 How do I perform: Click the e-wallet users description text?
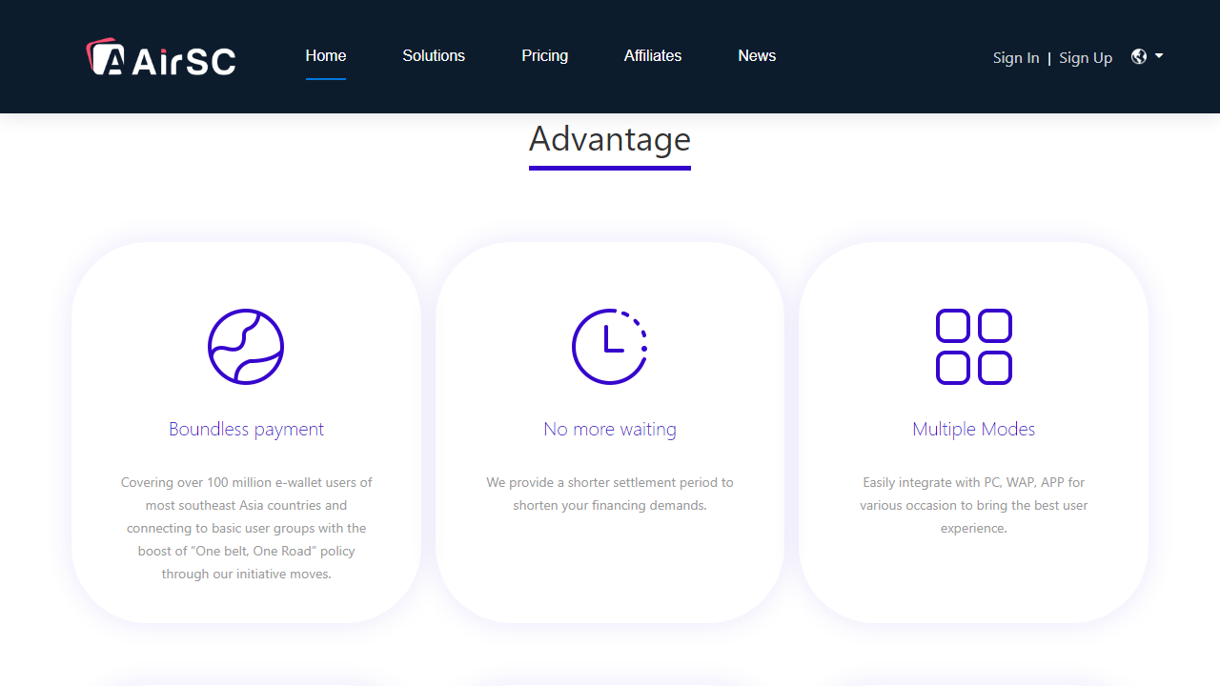[x=246, y=528]
